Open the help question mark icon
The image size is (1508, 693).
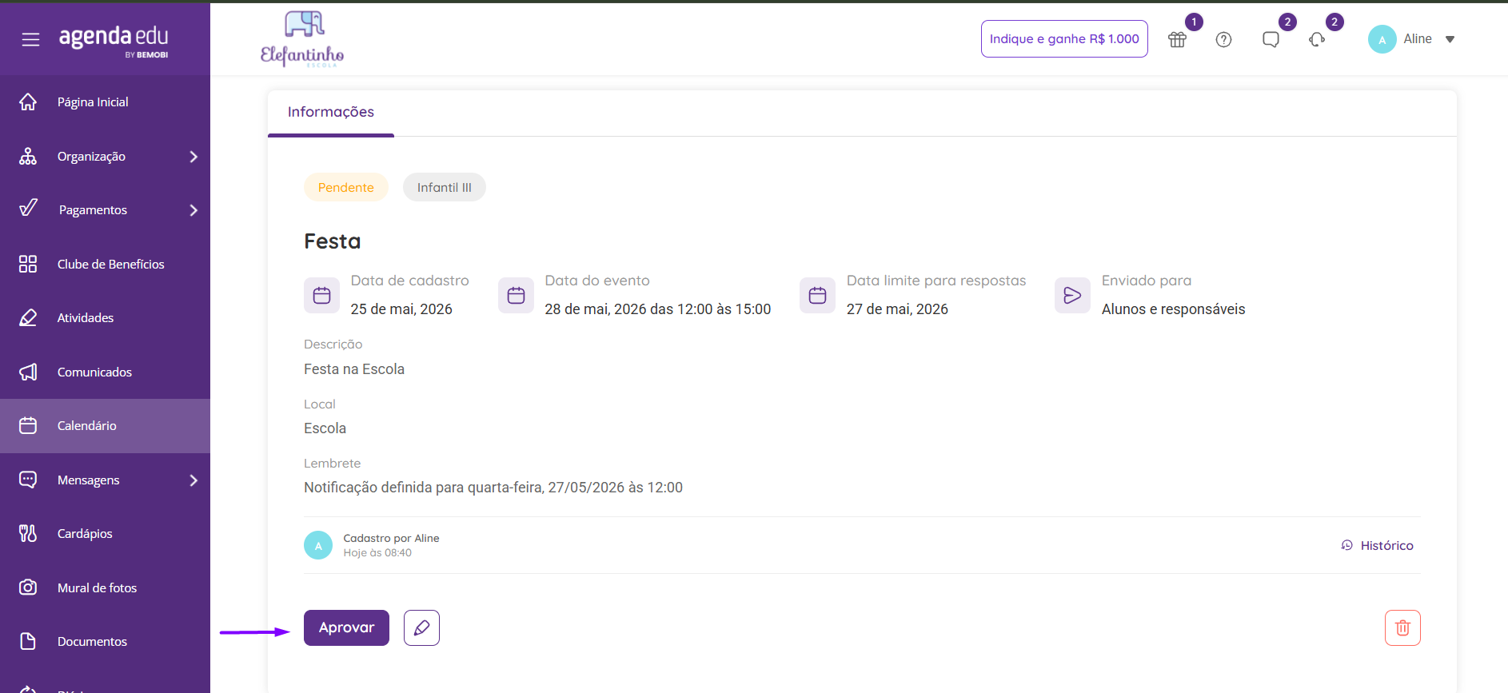(x=1223, y=39)
